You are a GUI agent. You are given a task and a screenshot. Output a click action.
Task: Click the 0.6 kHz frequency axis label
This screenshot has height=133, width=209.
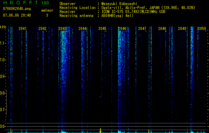coord(3,126)
